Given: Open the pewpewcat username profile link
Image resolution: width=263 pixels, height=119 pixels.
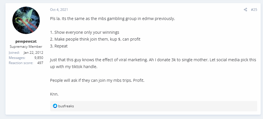Looking at the screenshot, I should coord(26,41).
